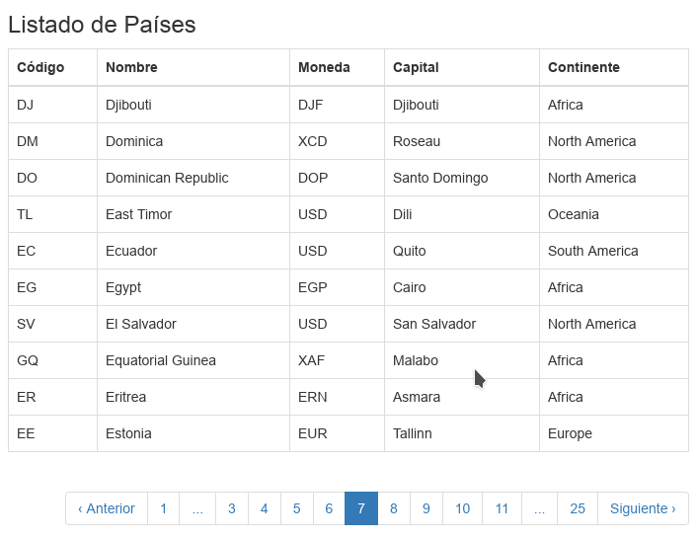696x539 pixels.
Task: Click the active page 7 button
Action: 361,508
